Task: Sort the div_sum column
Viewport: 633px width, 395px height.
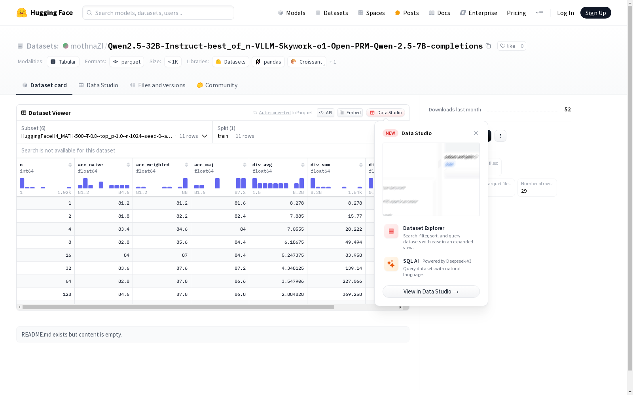Action: pyautogui.click(x=361, y=165)
